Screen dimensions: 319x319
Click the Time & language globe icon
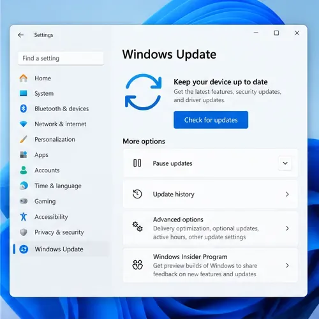coord(24,186)
